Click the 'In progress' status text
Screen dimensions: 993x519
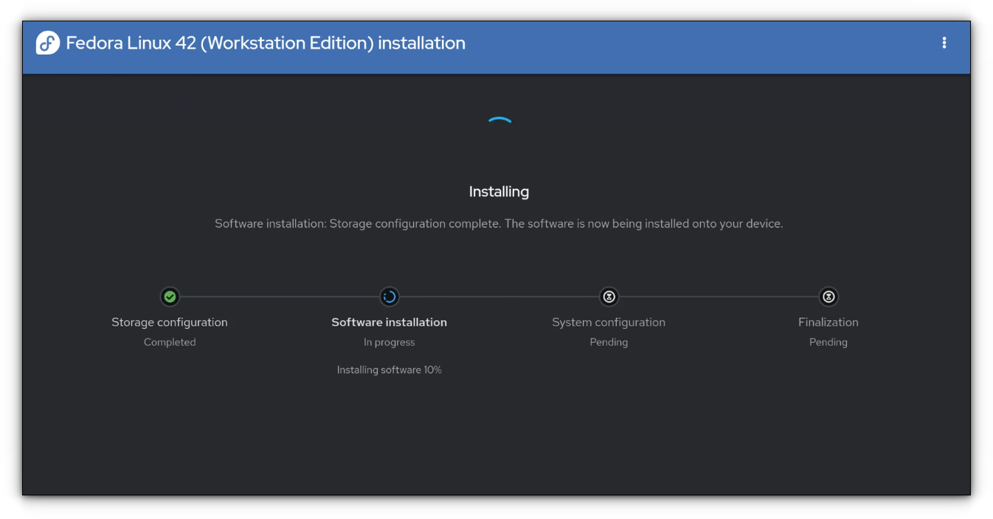point(390,342)
